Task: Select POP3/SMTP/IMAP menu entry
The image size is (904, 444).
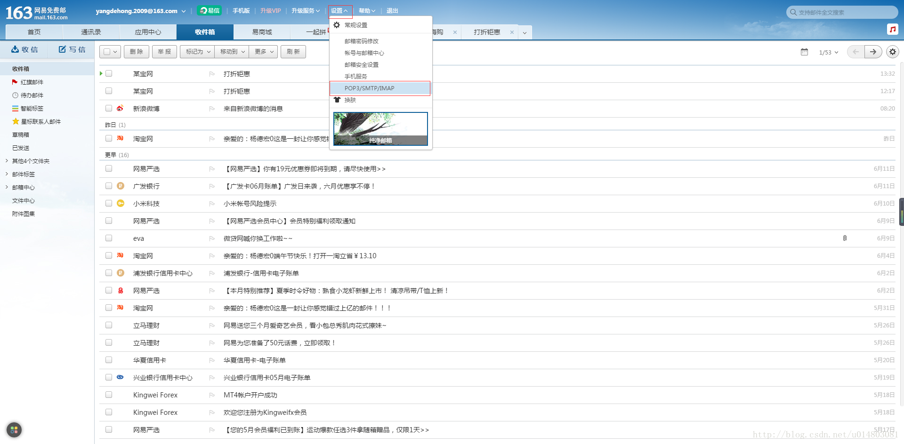Action: coord(380,88)
